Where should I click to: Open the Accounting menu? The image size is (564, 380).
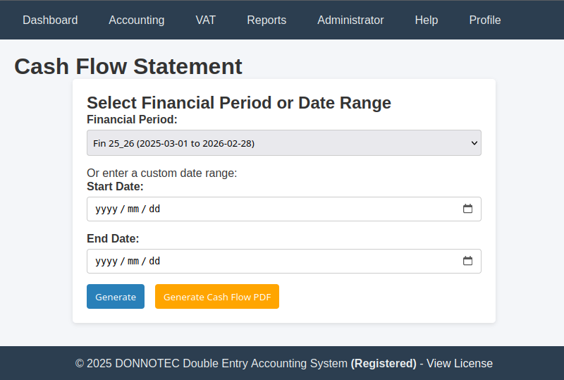click(136, 20)
